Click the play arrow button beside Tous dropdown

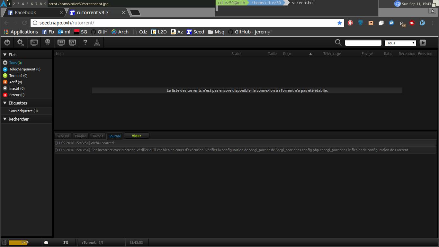(x=423, y=42)
